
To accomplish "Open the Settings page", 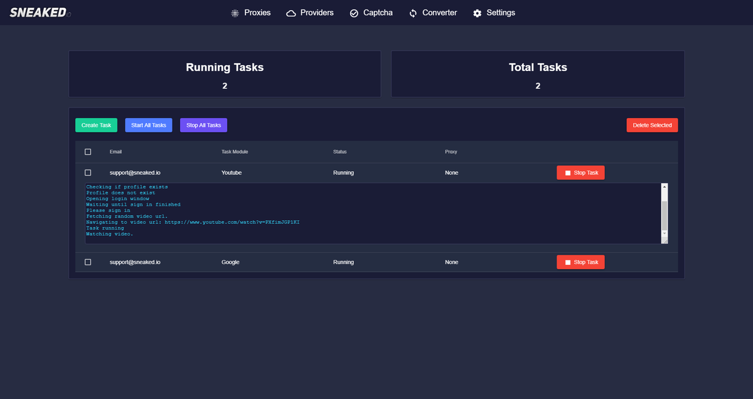I will 494,13.
